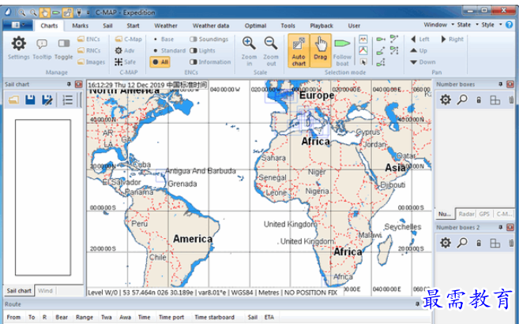Pin the Sail chart panel

(x=69, y=84)
